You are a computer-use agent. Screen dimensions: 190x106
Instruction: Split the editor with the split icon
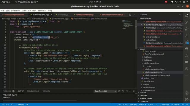pyautogui.click(x=130, y=15)
